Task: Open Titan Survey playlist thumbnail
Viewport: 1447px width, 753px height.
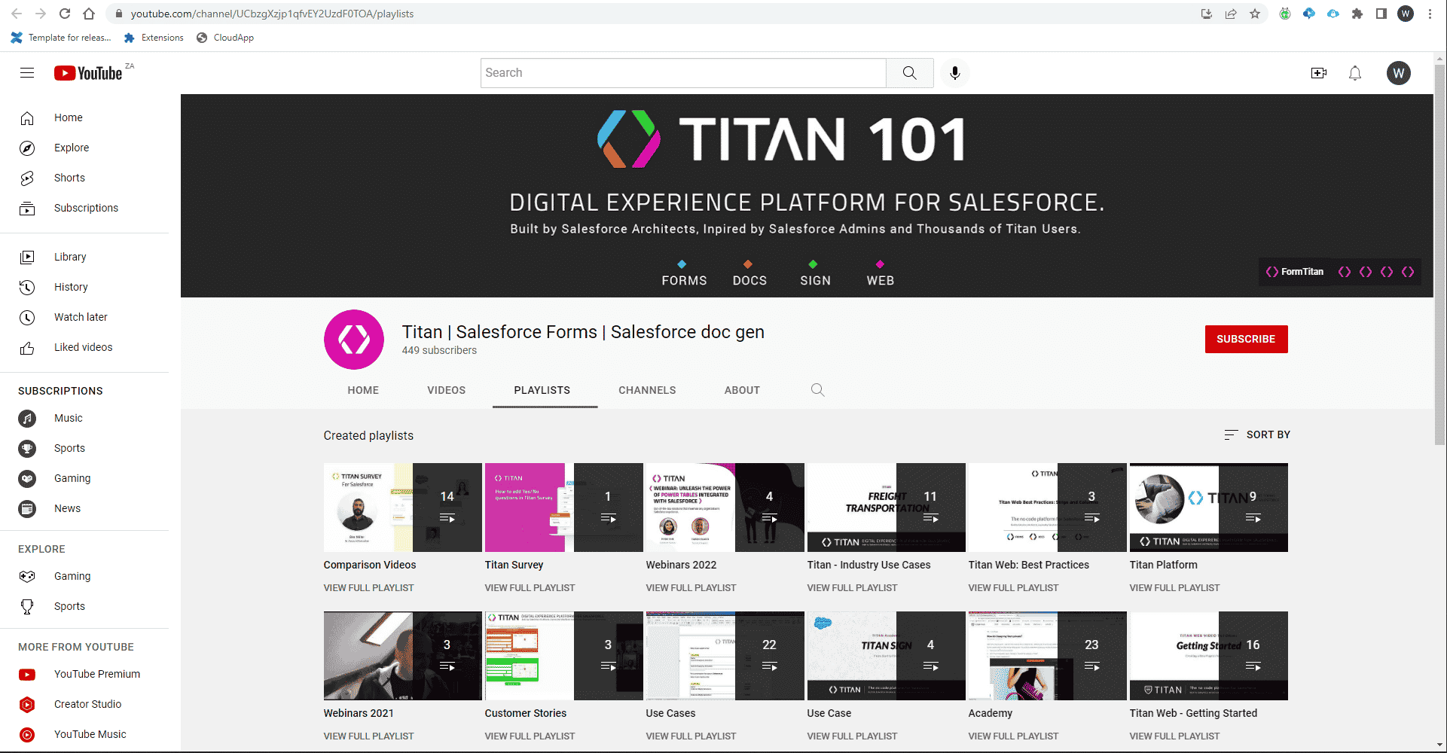Action: [564, 508]
